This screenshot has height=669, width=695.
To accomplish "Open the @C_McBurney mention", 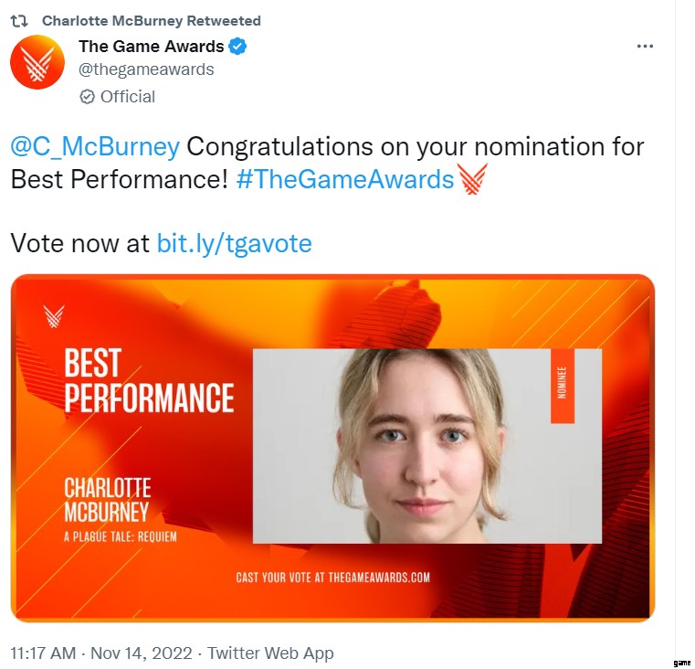I will pyautogui.click(x=95, y=147).
